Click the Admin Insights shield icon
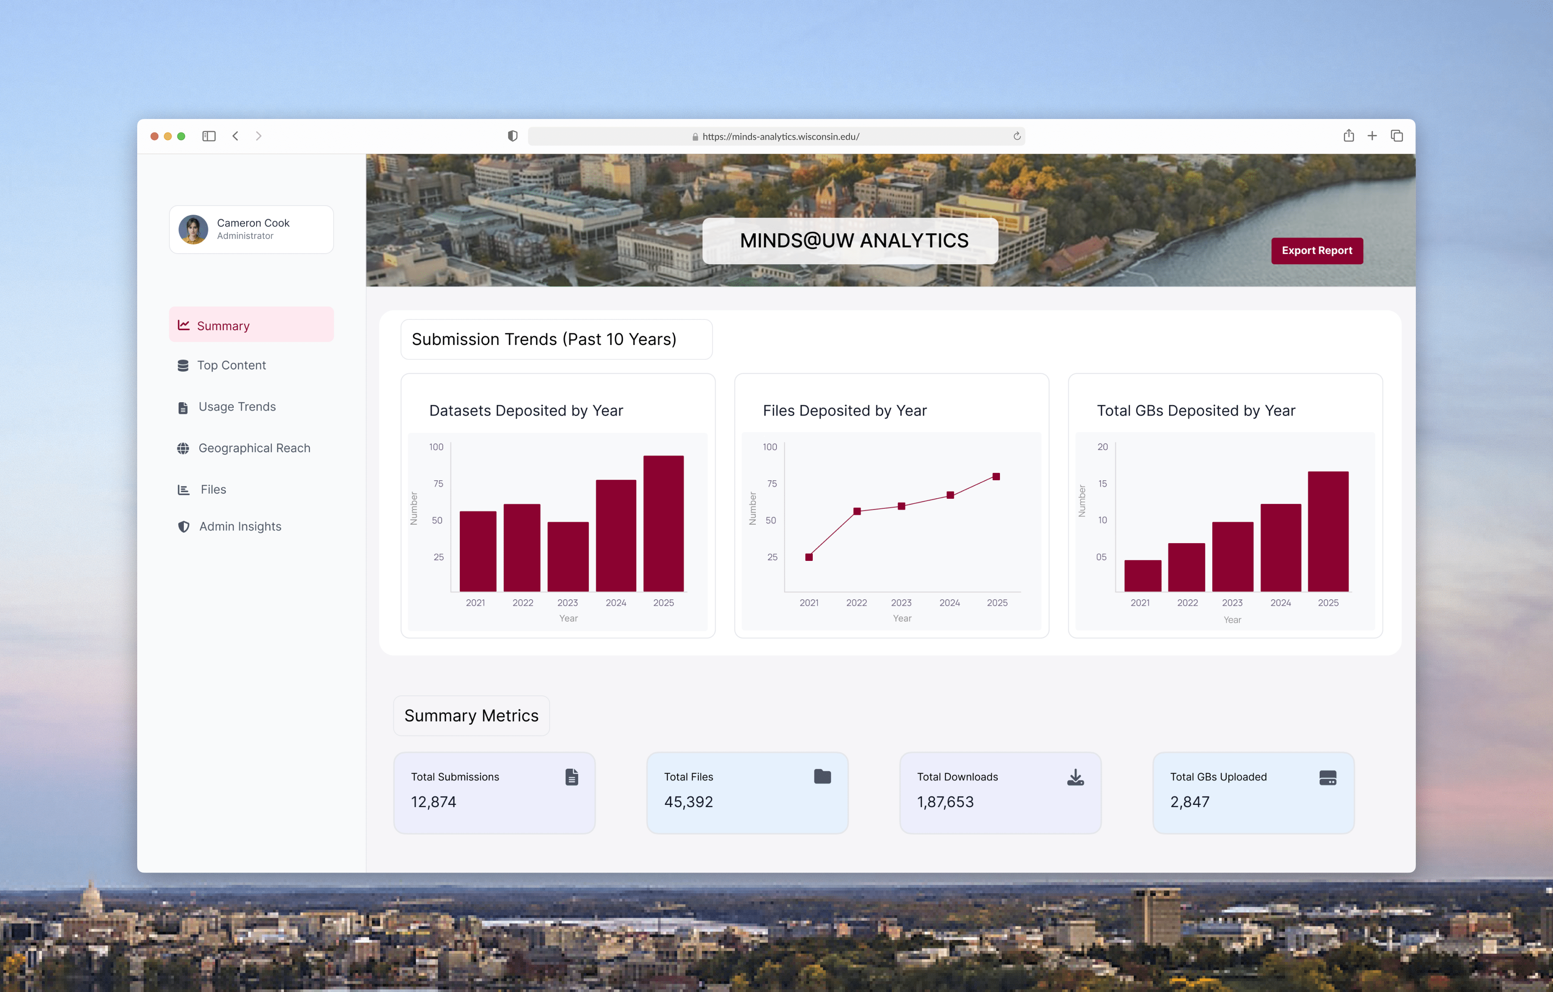This screenshot has width=1553, height=992. 184,527
